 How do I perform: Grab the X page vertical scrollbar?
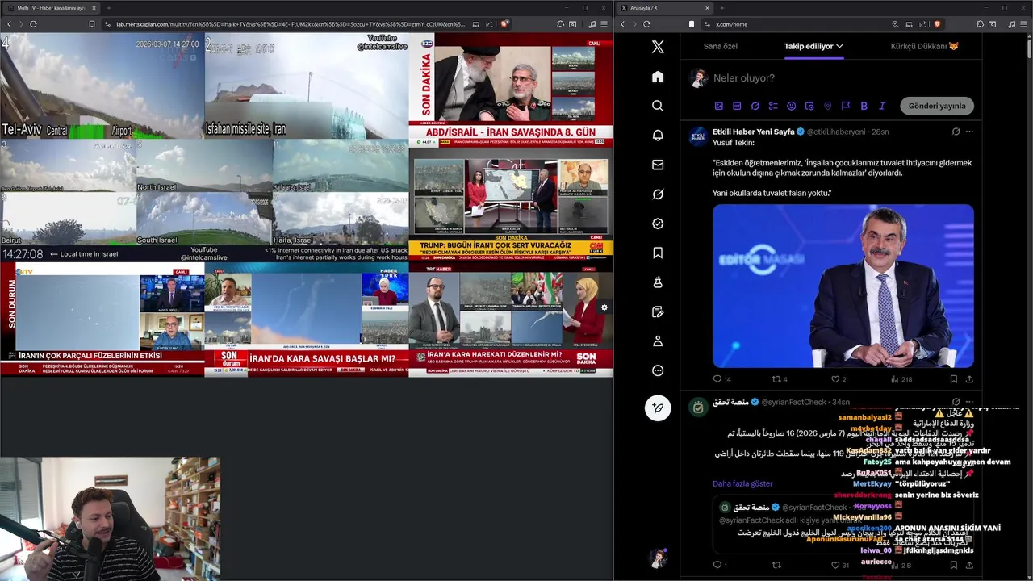(1029, 48)
